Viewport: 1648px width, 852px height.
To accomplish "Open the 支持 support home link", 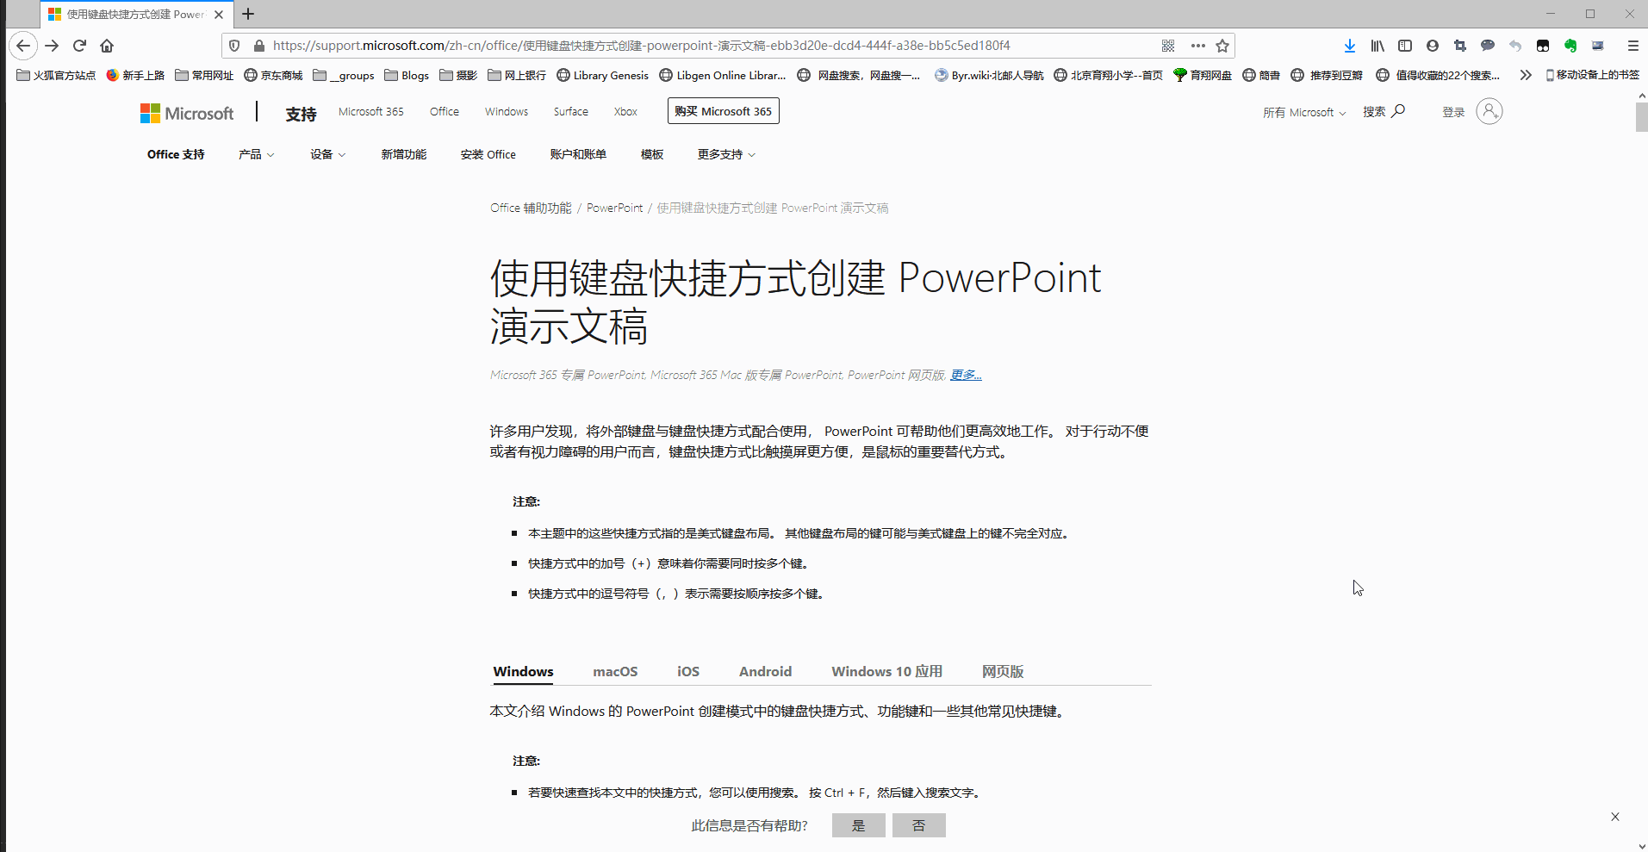I will 301,114.
